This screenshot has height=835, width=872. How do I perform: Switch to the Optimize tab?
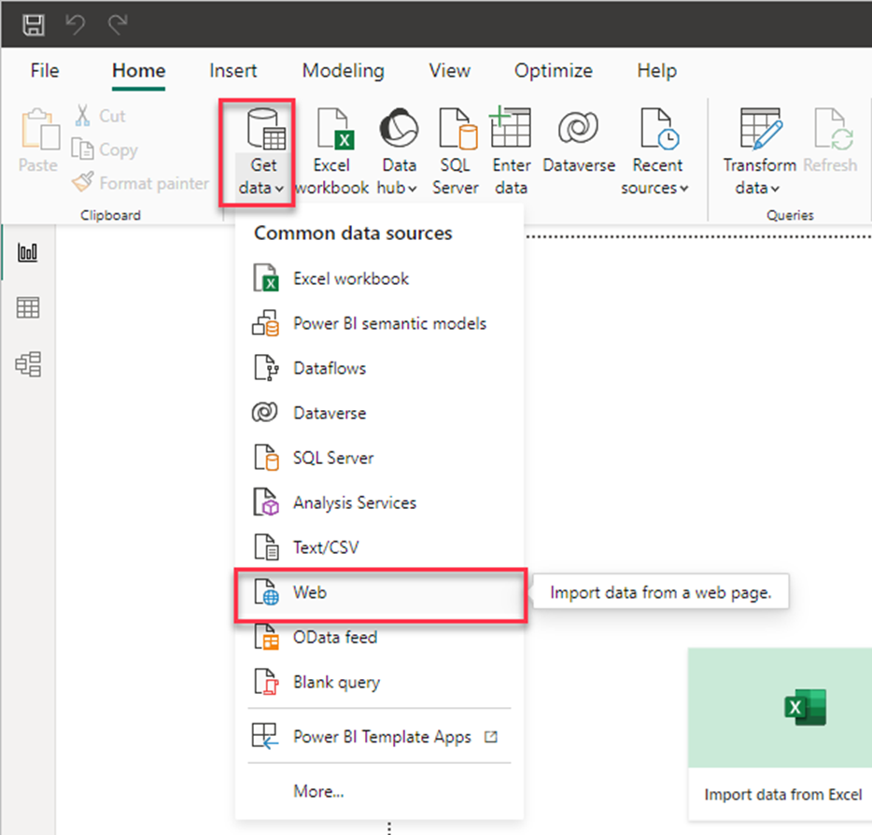(x=553, y=71)
